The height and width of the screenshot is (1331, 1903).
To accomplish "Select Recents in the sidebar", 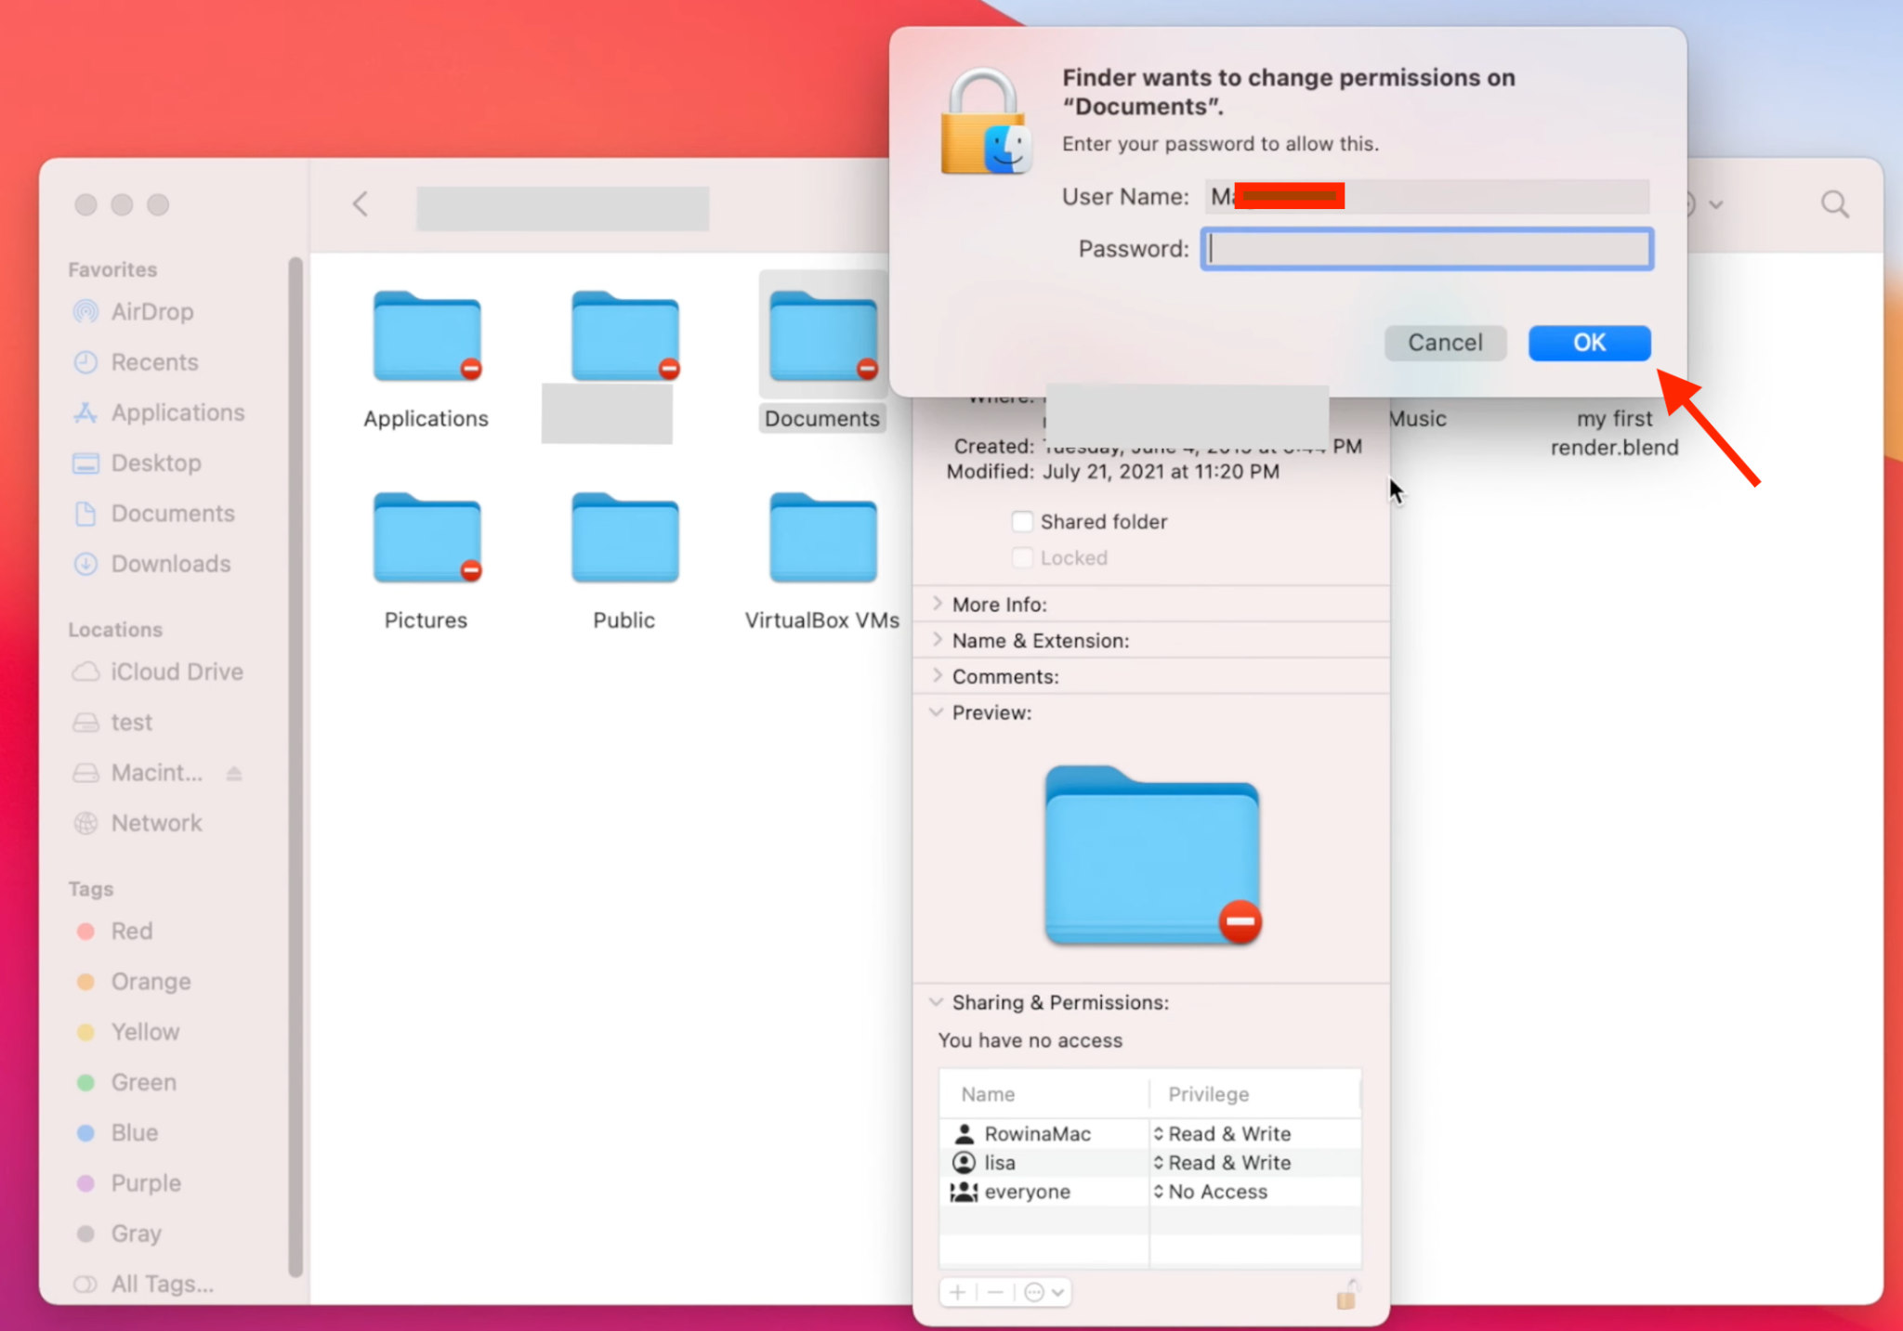I will (x=154, y=361).
